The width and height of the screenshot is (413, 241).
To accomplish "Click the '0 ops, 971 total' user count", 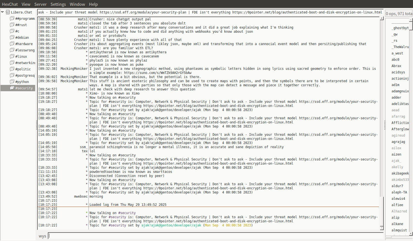I will coord(399,13).
